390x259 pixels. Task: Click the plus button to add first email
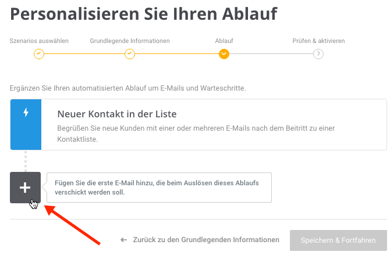[26, 188]
